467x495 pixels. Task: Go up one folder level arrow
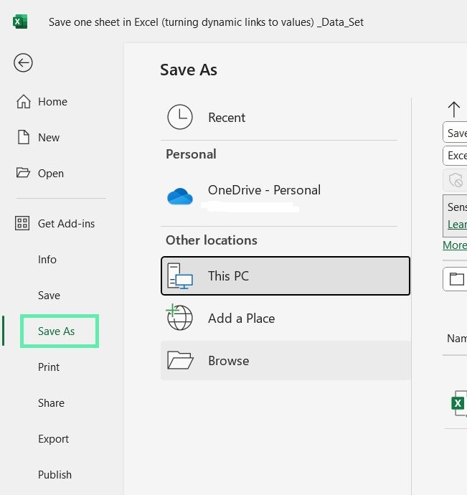click(454, 110)
